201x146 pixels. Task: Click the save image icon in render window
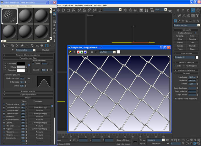pos(70,52)
